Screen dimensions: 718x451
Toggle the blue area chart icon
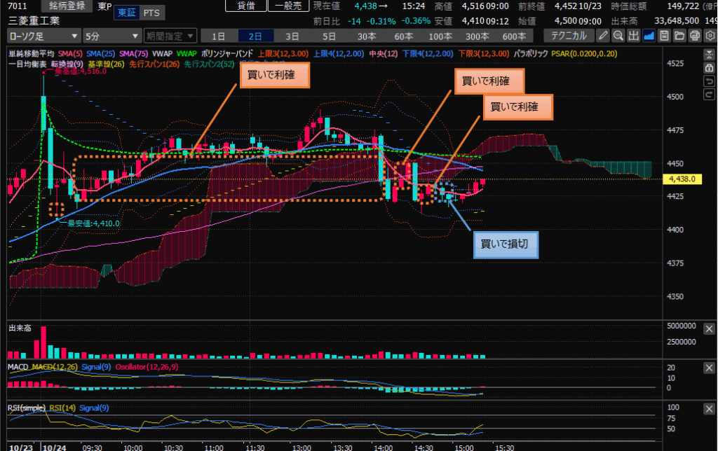[x=649, y=35]
